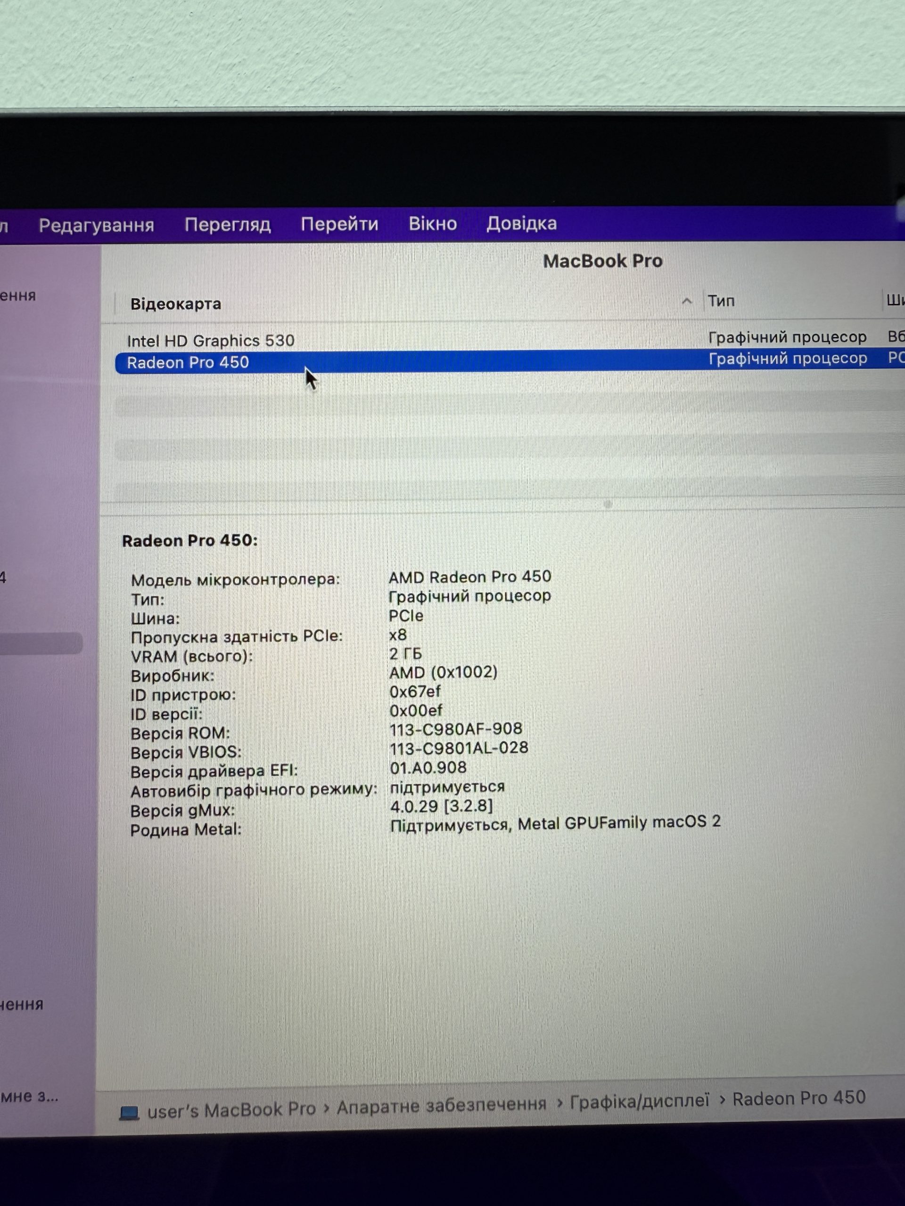Screen dimensions: 905x1206
Task: Click the 0x00ef revision ID value
Action: (416, 710)
